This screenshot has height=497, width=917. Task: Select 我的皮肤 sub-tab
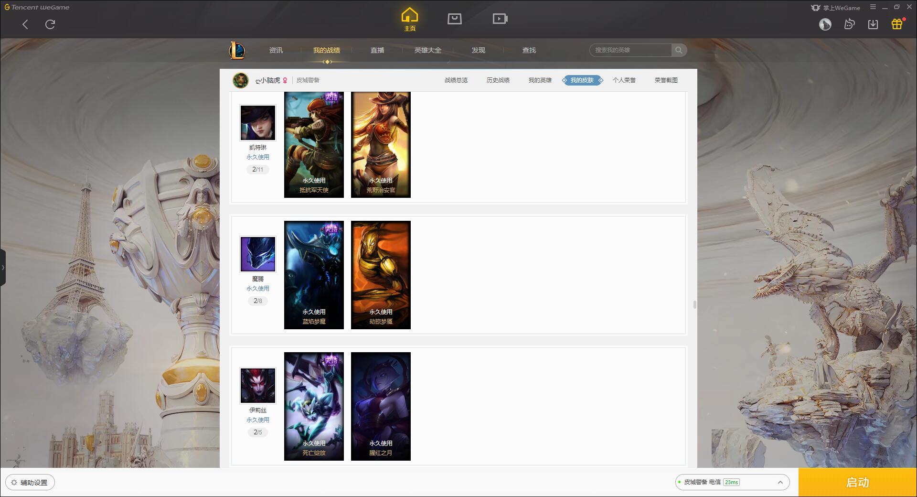[x=582, y=80]
